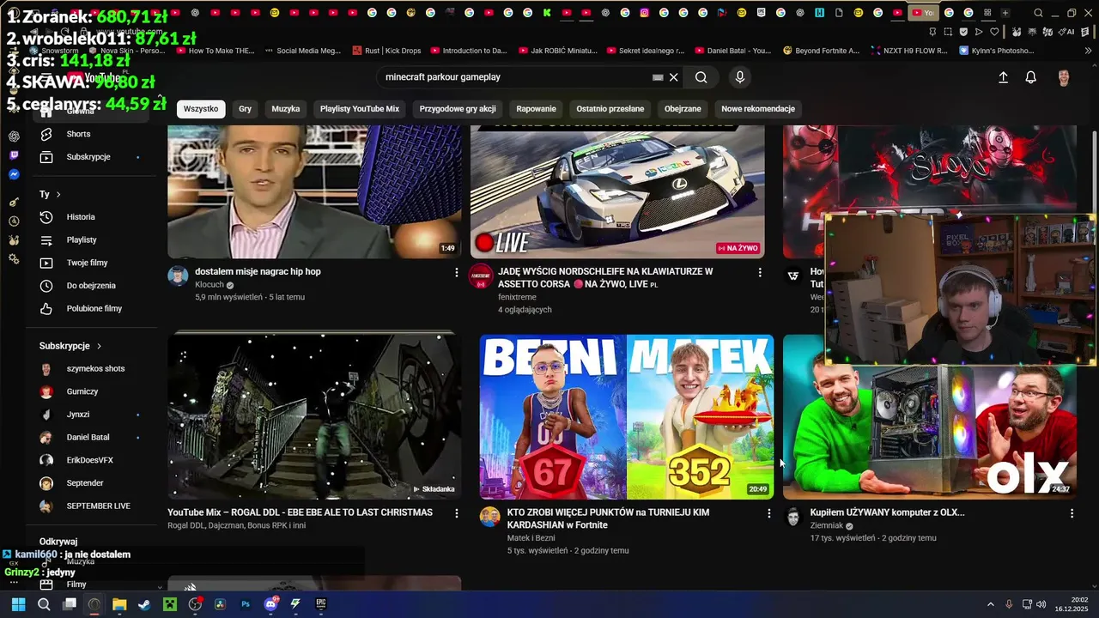This screenshot has width=1099, height=618.
Task: Select 'Playlisty YouTube Mix' filter chip
Action: pos(360,109)
